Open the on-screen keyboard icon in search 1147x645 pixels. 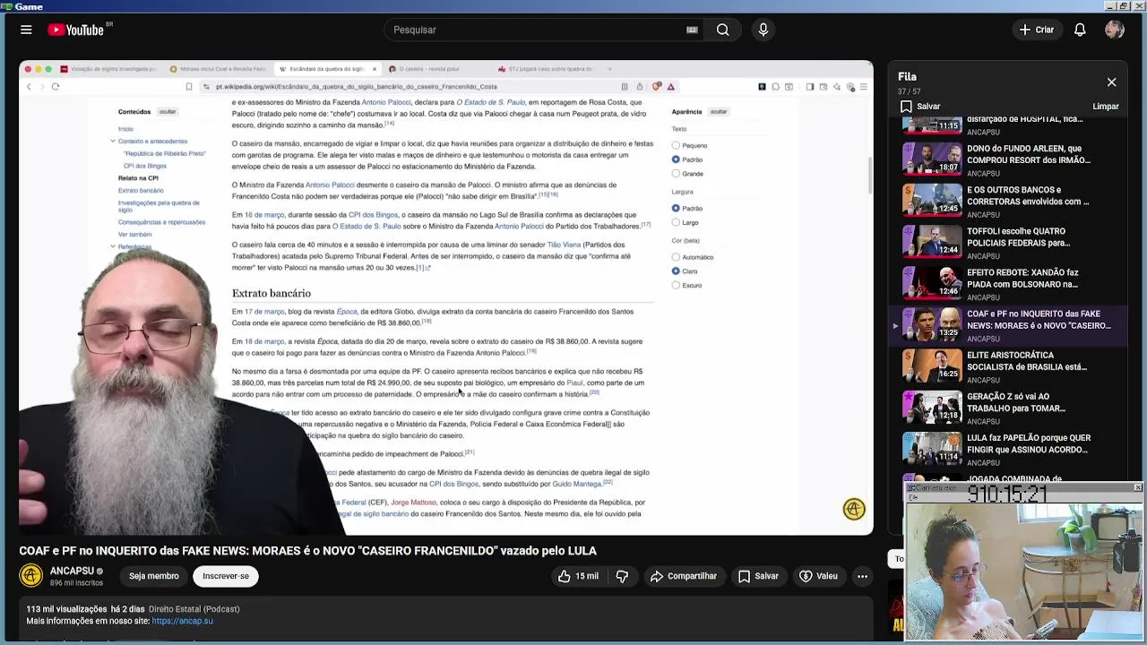692,30
